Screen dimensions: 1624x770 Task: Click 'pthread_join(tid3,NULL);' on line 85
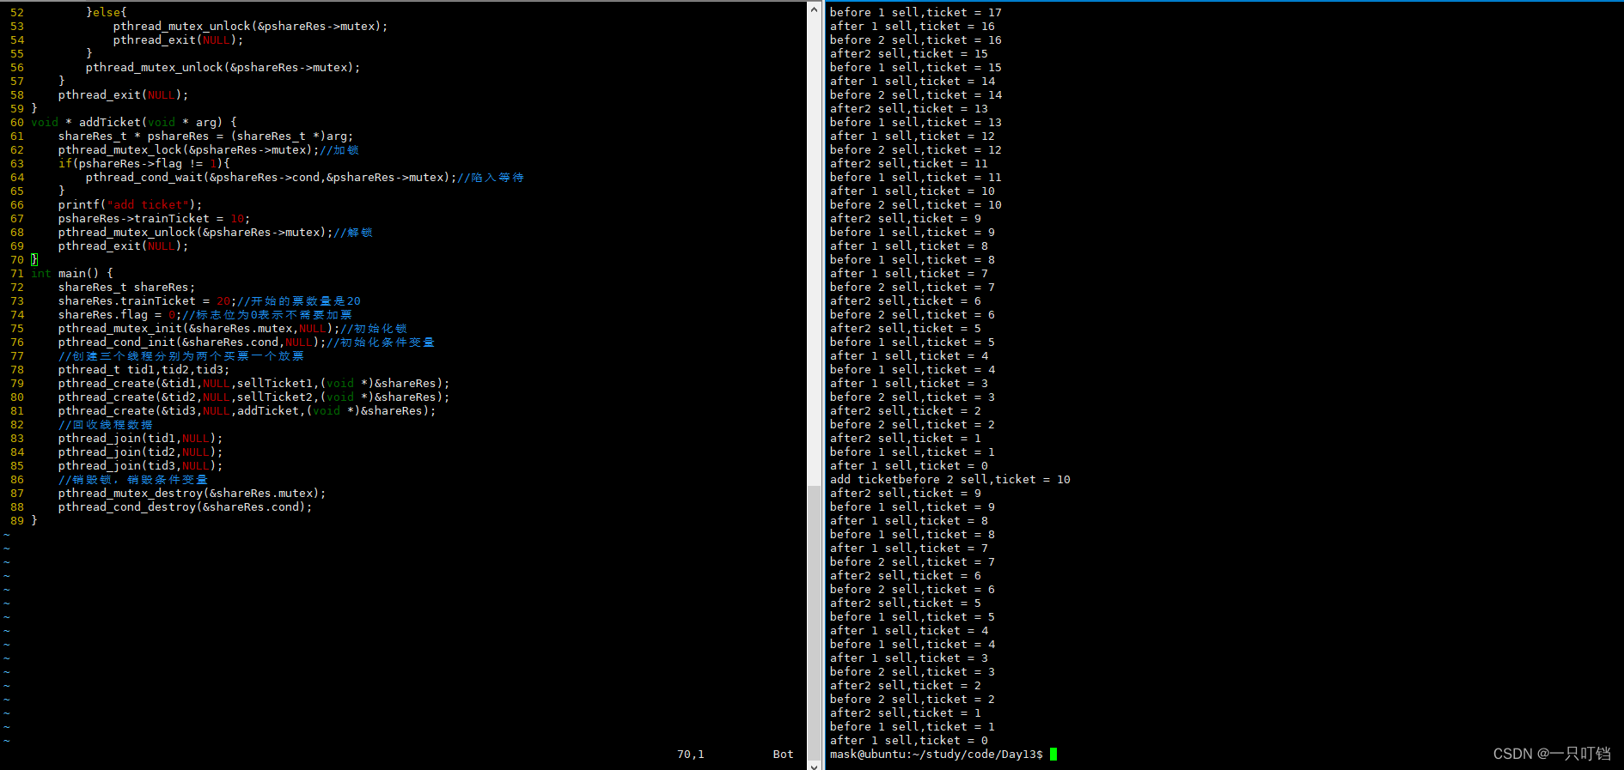pyautogui.click(x=140, y=466)
